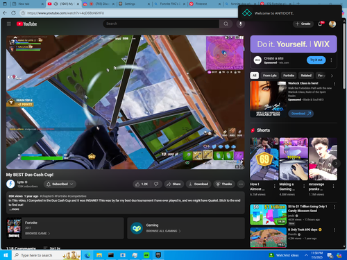Dislike the video with thumbs down
Image resolution: width=347 pixels, height=260 pixels.
[x=156, y=184]
